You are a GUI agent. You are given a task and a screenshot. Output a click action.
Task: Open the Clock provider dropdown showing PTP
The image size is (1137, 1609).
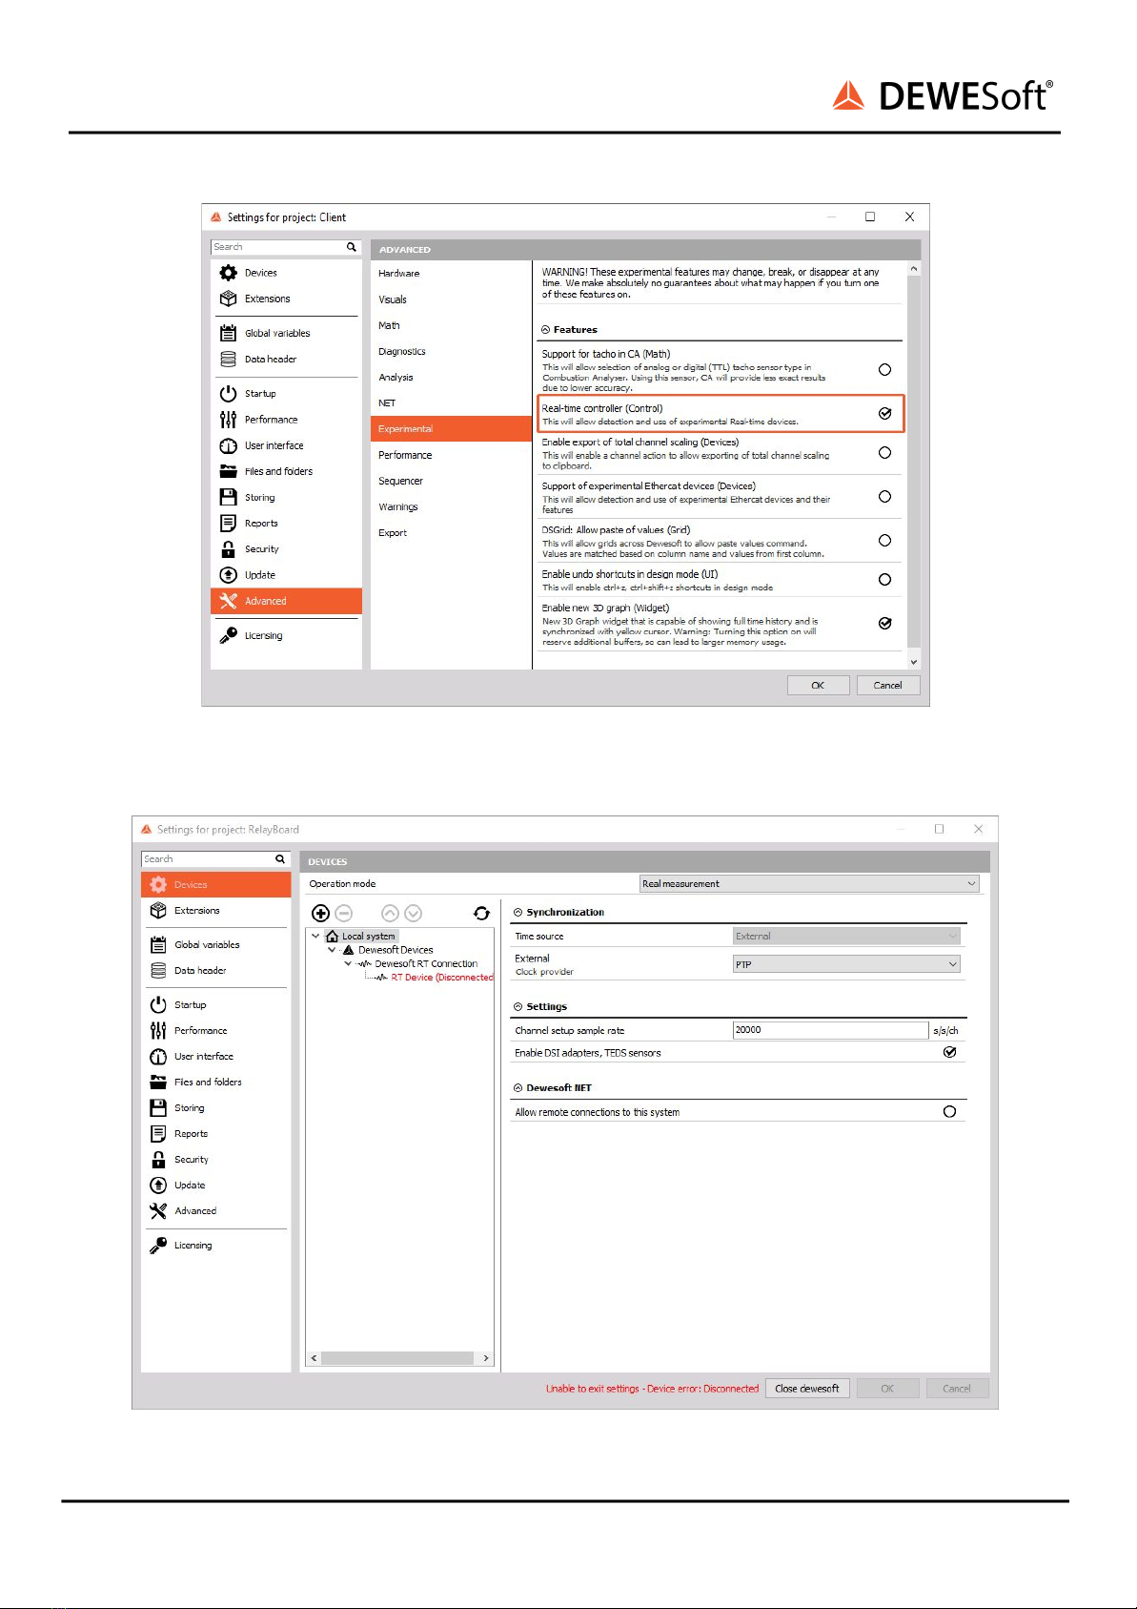[846, 964]
